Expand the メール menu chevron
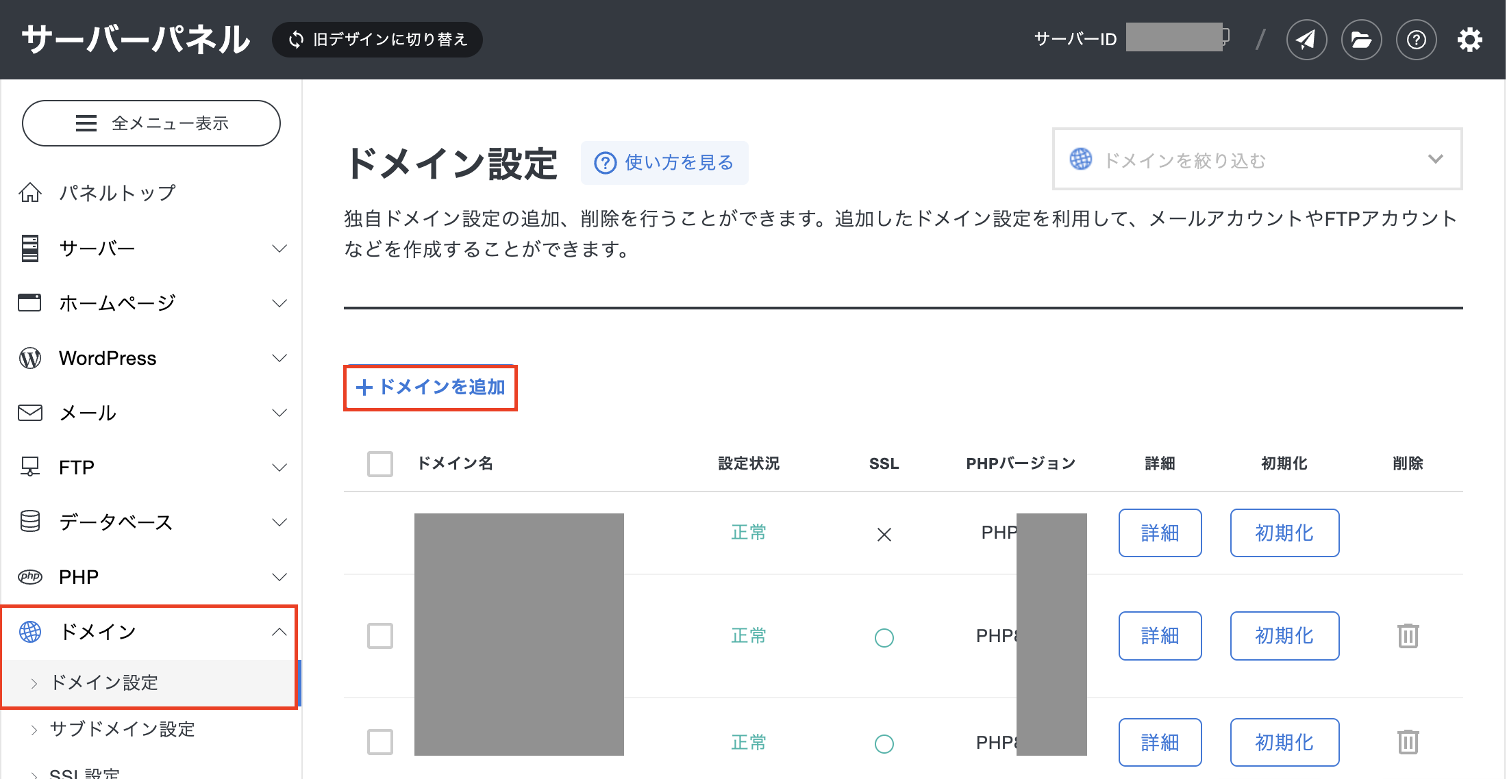Screen dimensions: 1507x779 [x=279, y=413]
